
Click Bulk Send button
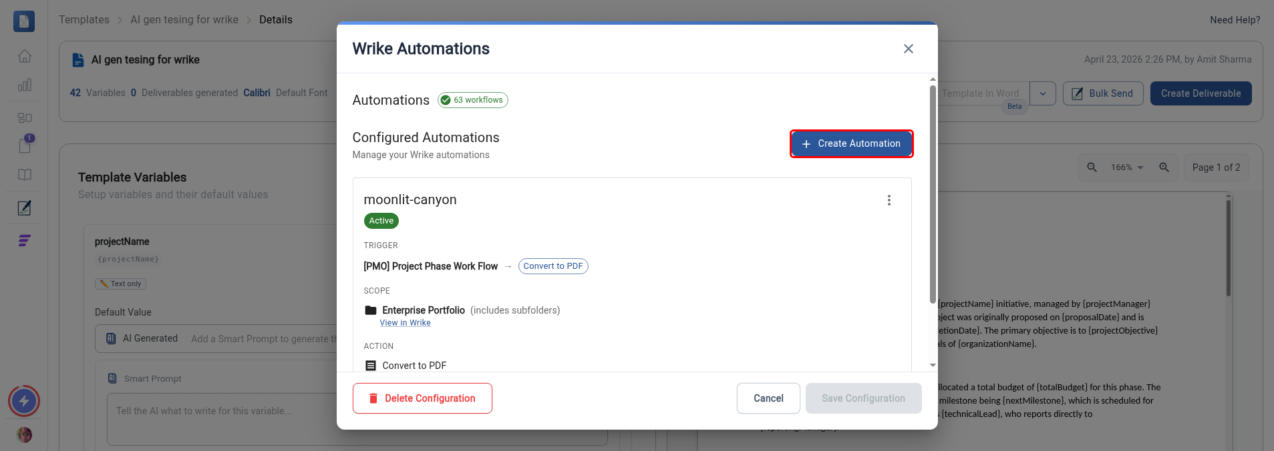coord(1103,93)
